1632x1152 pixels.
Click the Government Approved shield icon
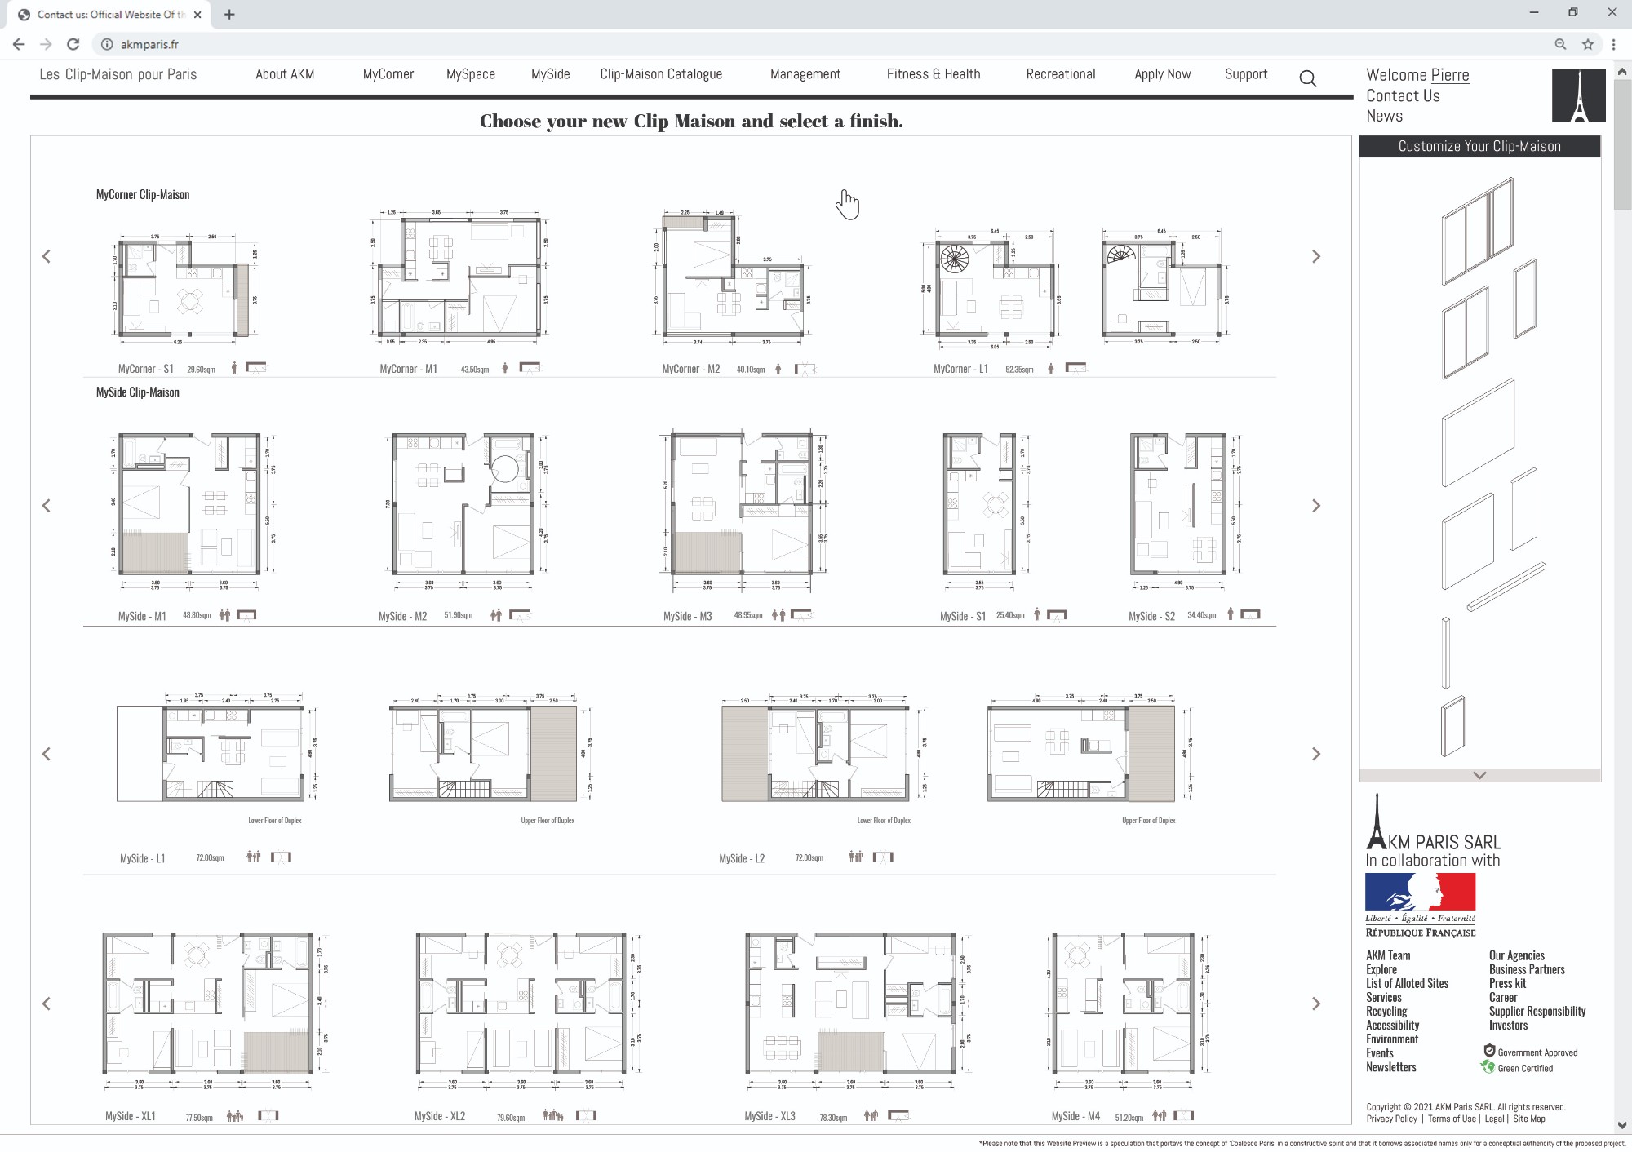(x=1489, y=1051)
